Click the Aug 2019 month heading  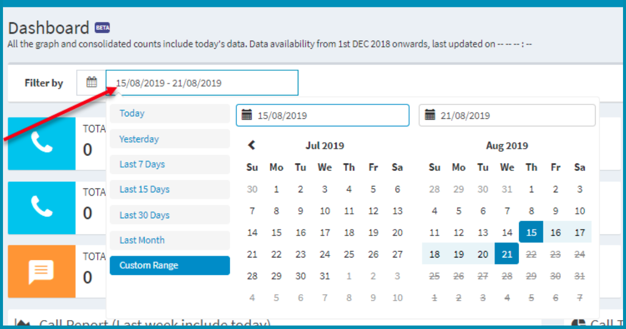[507, 146]
